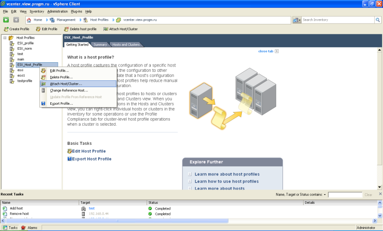Click the Change Reference Host icon in context menu
The image size is (383, 231).
click(x=43, y=90)
